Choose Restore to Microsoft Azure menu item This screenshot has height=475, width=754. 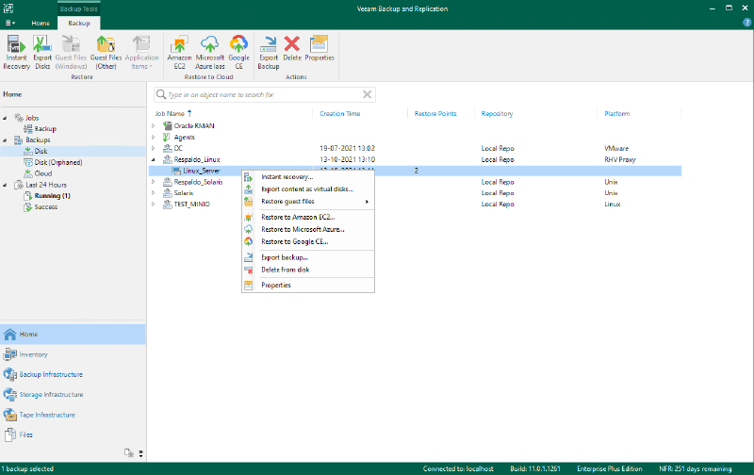click(x=308, y=229)
